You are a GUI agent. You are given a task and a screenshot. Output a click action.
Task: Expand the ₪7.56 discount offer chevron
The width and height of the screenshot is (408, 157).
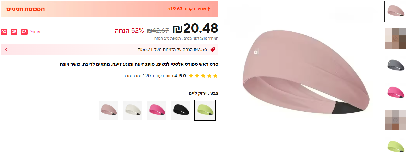coord(6,50)
